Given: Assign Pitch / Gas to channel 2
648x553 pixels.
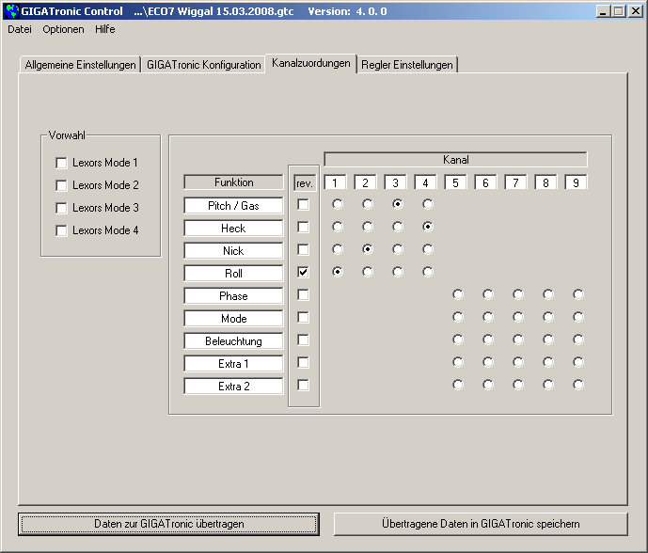Looking at the screenshot, I should click(x=368, y=204).
